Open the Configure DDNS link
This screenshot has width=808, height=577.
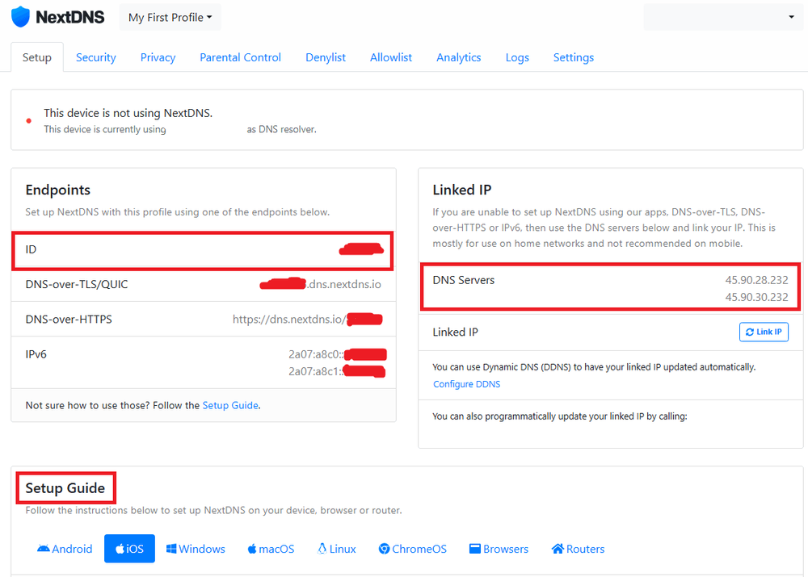click(466, 384)
